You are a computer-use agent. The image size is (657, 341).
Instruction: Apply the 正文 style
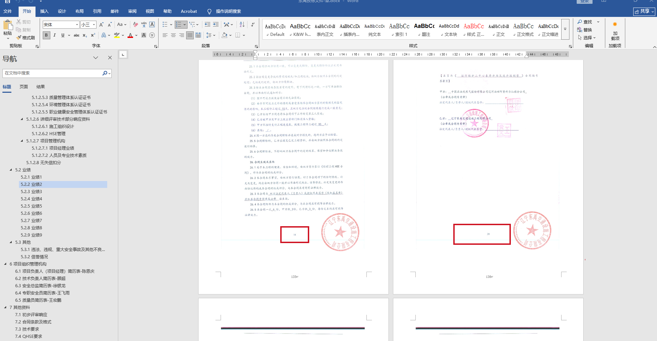point(498,30)
